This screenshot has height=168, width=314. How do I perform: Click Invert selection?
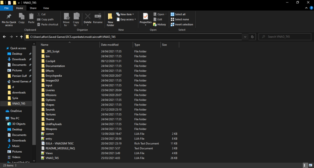[x=182, y=24]
